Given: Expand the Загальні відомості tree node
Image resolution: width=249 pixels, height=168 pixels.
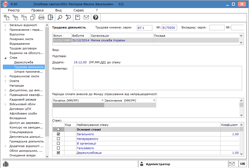Looking at the screenshot, I should click(x=6, y=25).
